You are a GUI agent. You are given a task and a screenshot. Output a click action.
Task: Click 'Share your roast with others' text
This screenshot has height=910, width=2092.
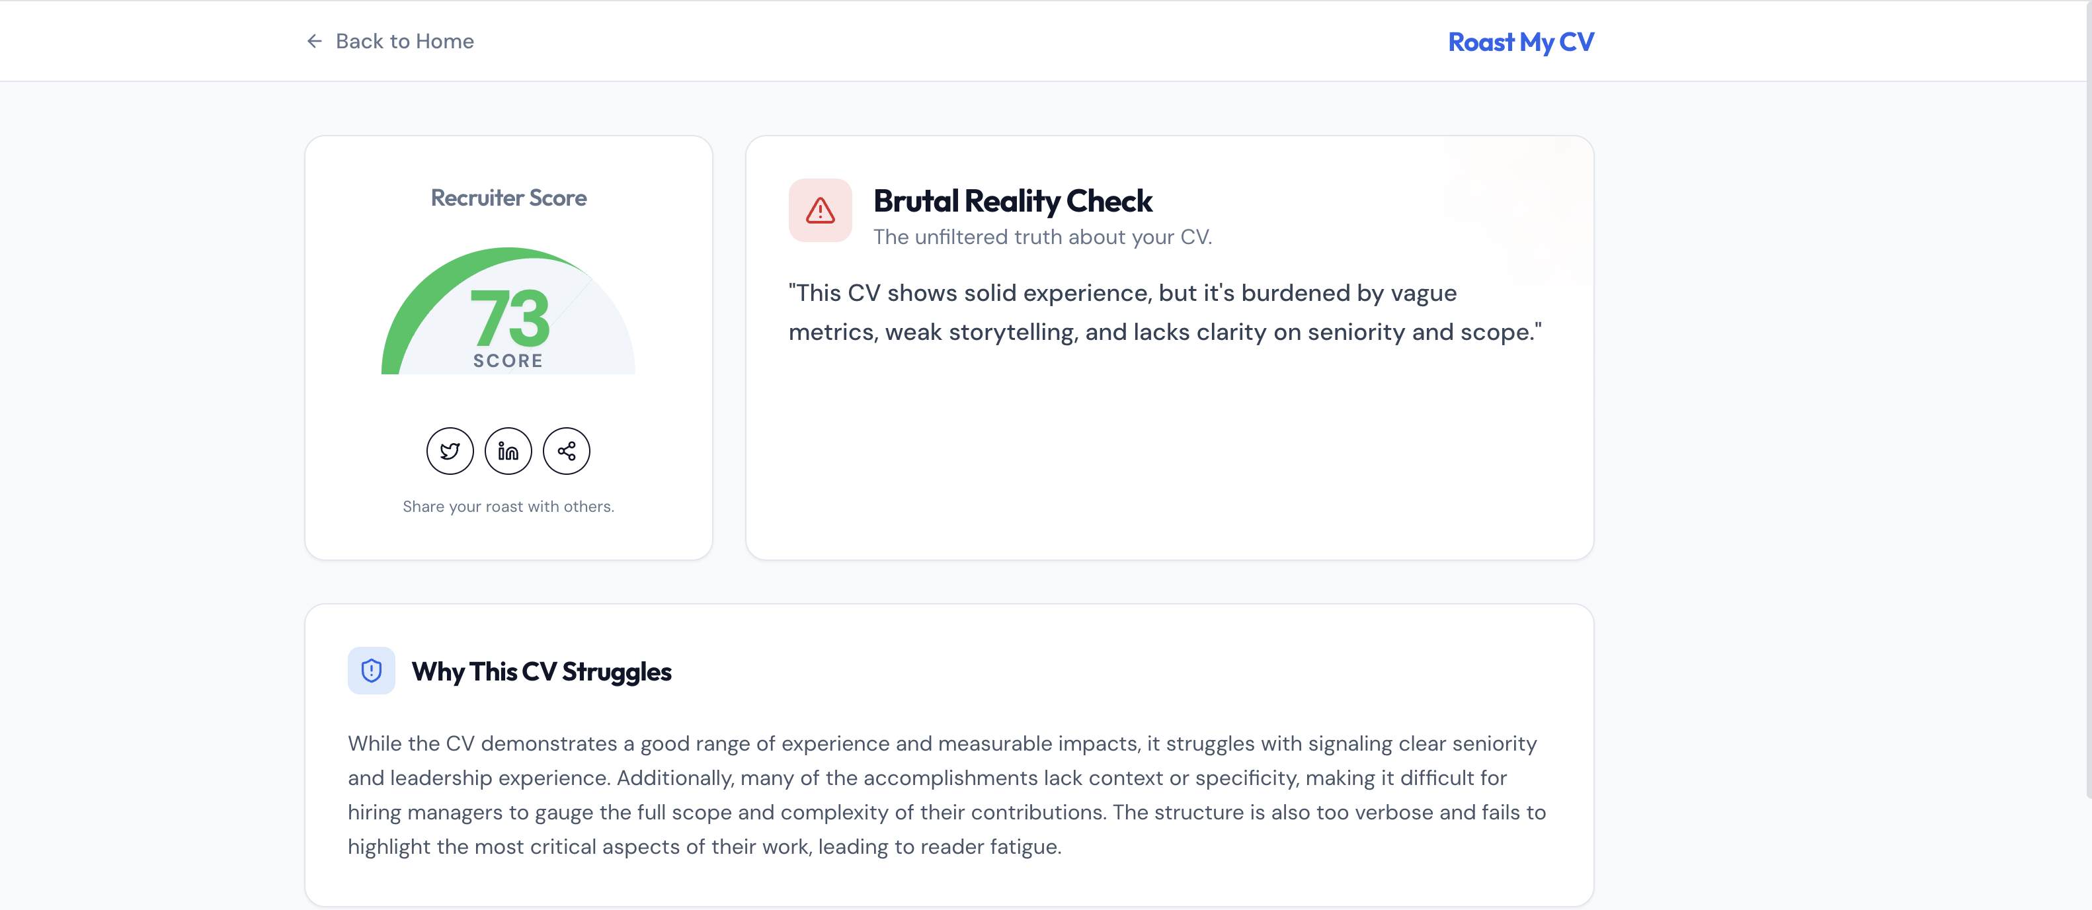(x=508, y=506)
